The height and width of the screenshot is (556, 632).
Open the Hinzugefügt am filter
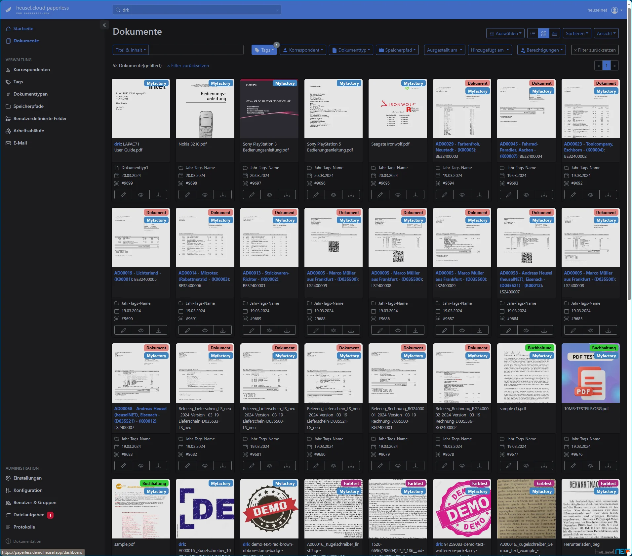[x=490, y=50]
